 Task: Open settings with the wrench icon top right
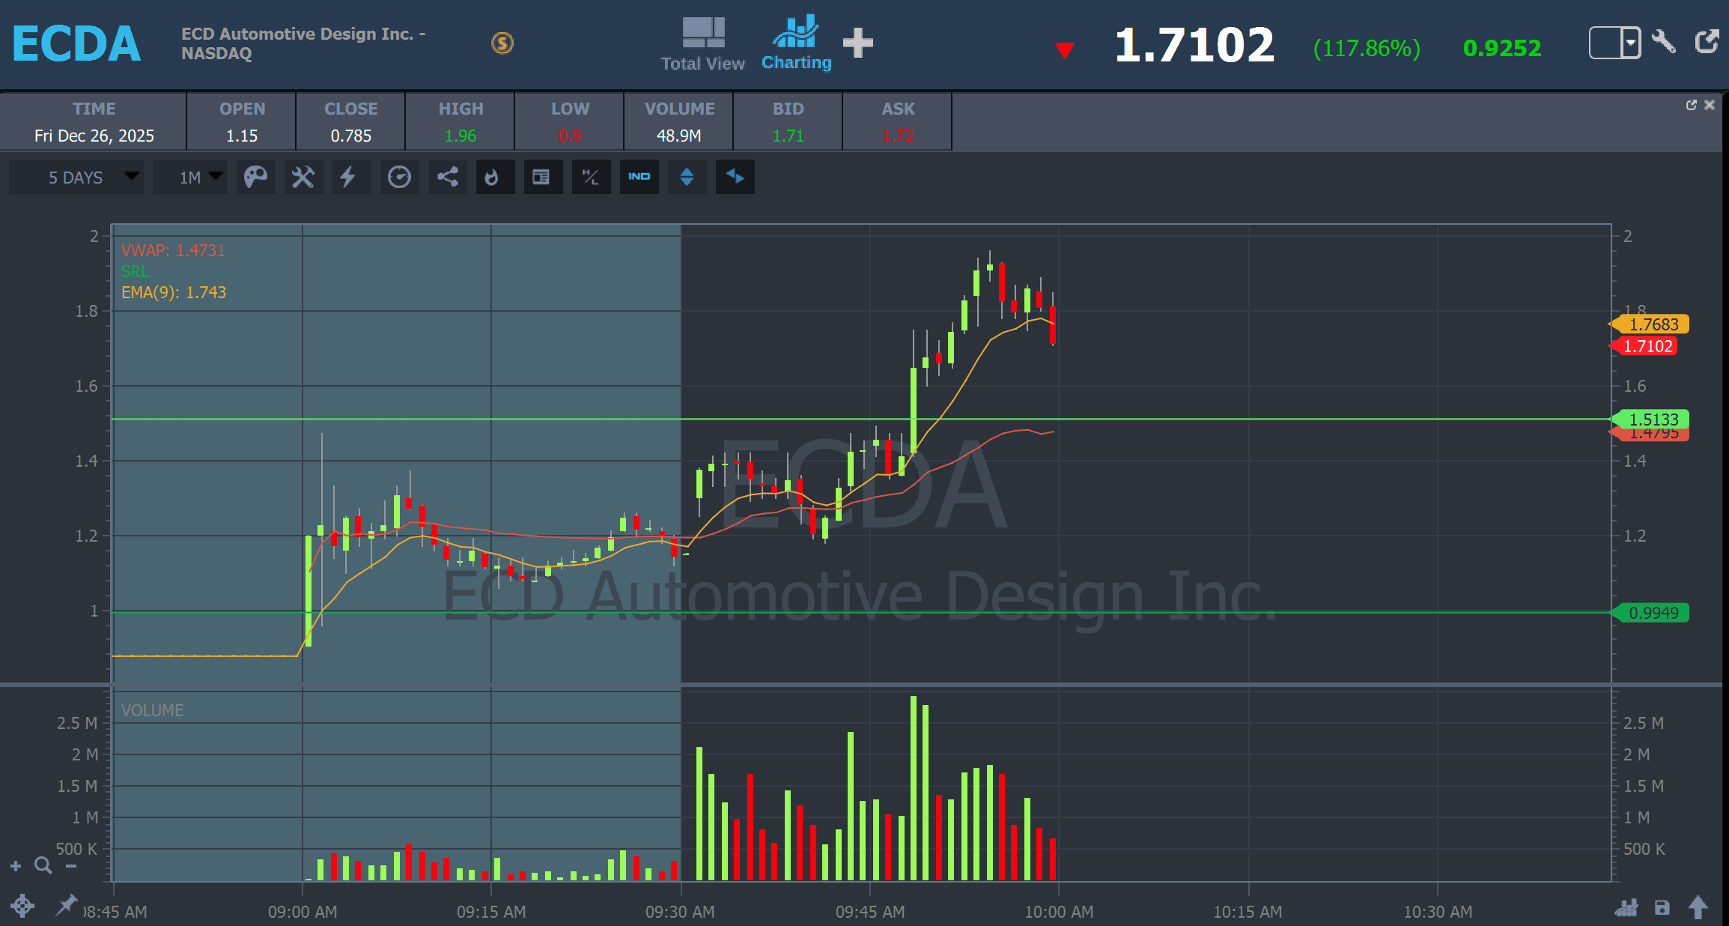pos(1663,42)
